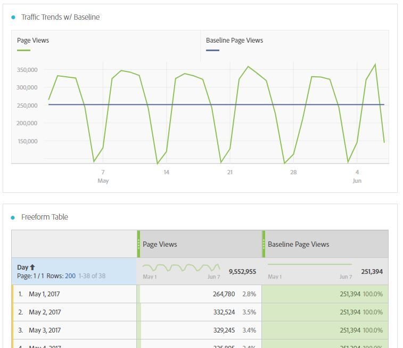Click the blue Baseline legend swatch
This screenshot has width=403, height=348.
click(212, 50)
